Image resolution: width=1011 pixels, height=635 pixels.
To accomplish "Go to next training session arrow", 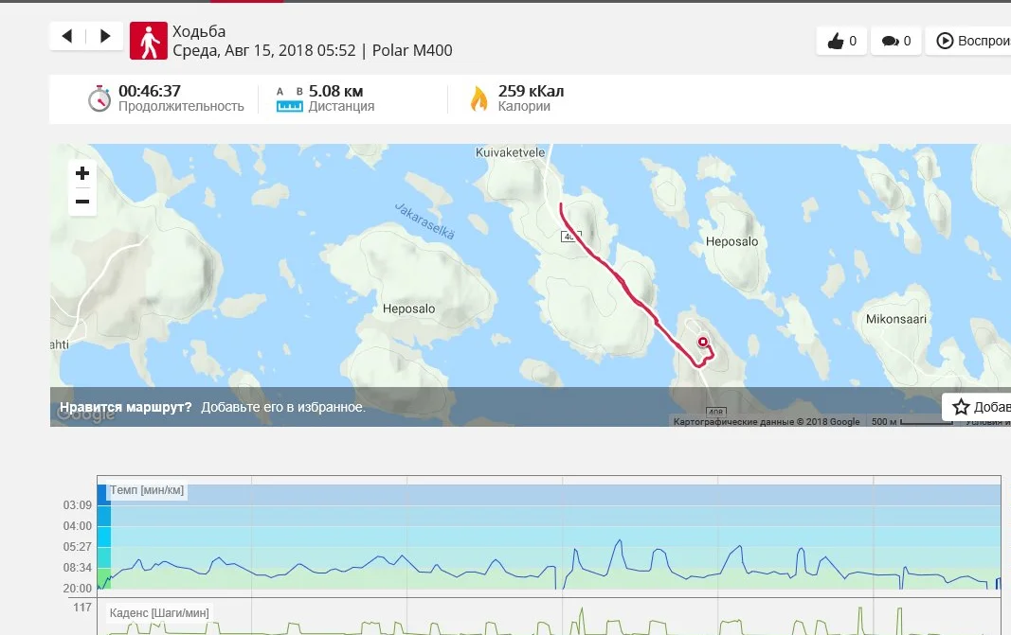I will (105, 36).
